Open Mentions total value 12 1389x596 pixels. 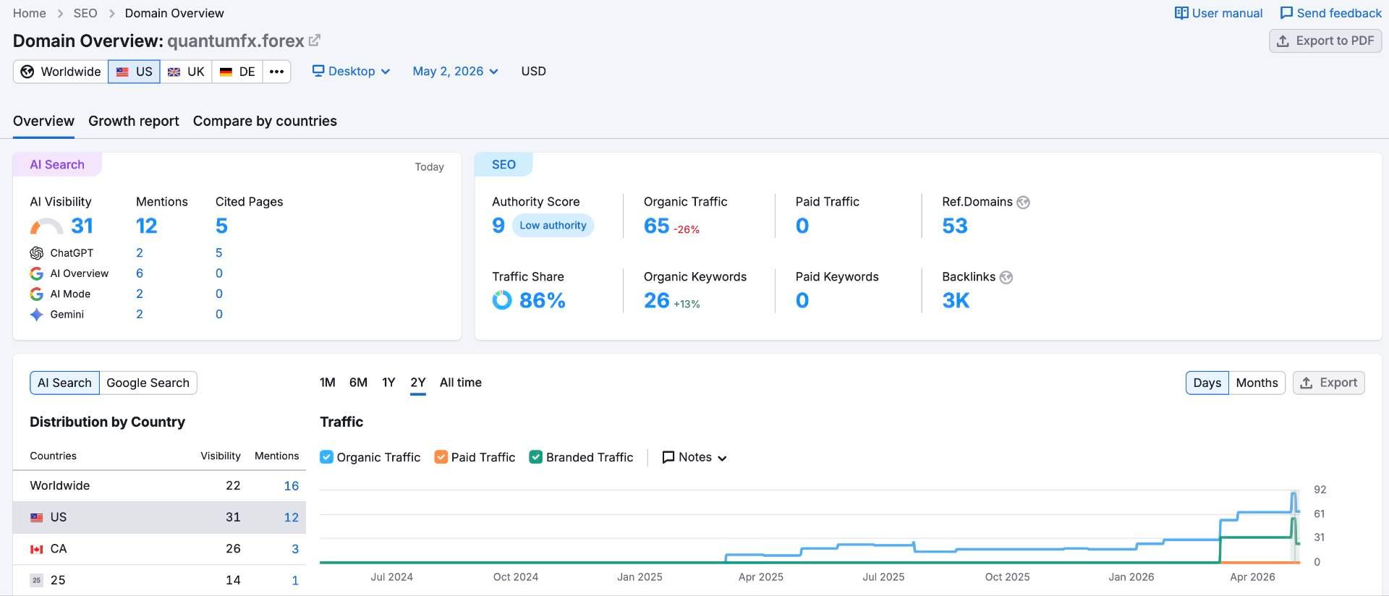pyautogui.click(x=147, y=226)
